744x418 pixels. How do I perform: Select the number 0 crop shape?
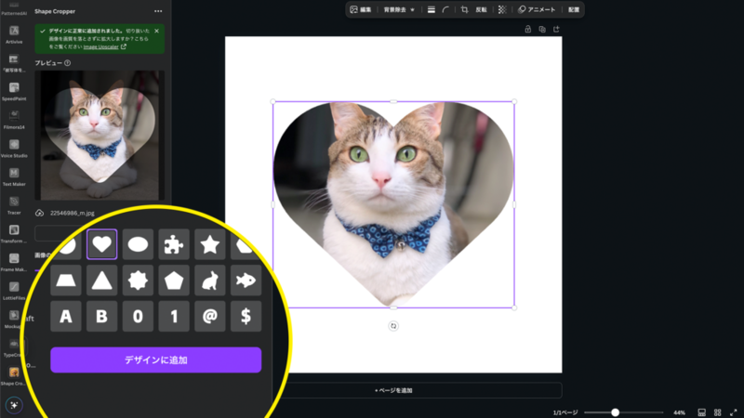tap(138, 316)
